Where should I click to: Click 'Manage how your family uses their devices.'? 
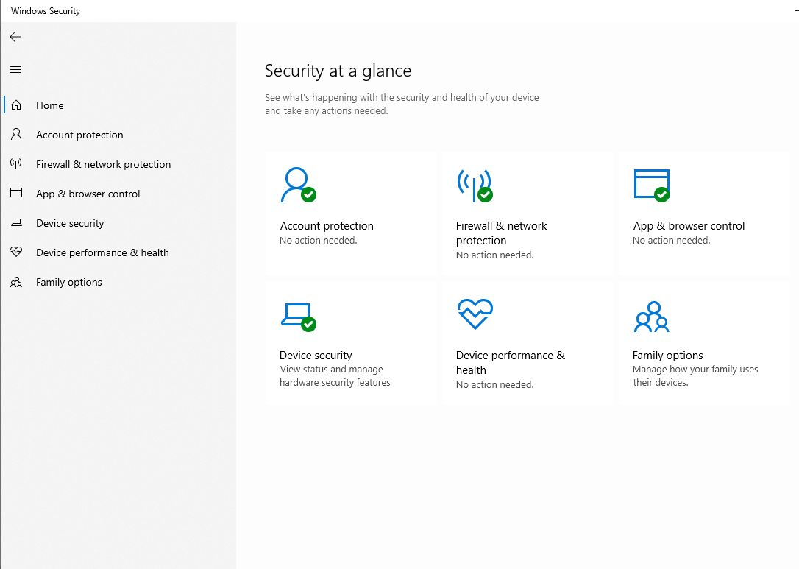pos(695,375)
